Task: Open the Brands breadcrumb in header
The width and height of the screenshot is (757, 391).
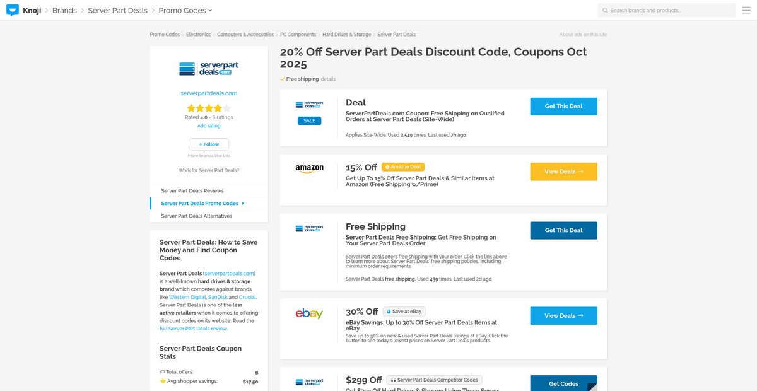Action: (65, 10)
